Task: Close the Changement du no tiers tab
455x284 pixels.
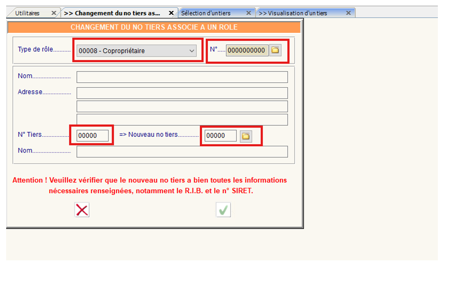Action: click(171, 13)
